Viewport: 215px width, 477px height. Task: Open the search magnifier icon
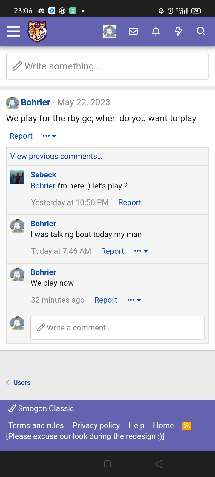201,31
